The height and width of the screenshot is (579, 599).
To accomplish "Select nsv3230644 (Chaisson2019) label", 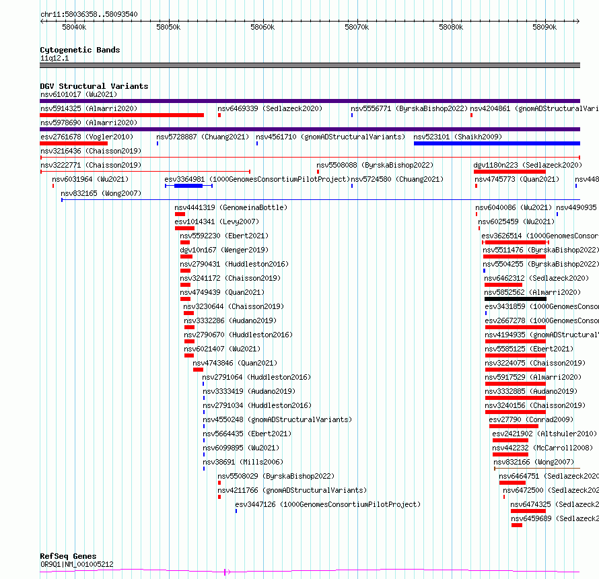I will pyautogui.click(x=234, y=306).
